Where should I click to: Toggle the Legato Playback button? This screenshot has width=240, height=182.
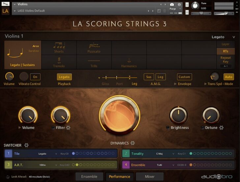tap(64, 77)
